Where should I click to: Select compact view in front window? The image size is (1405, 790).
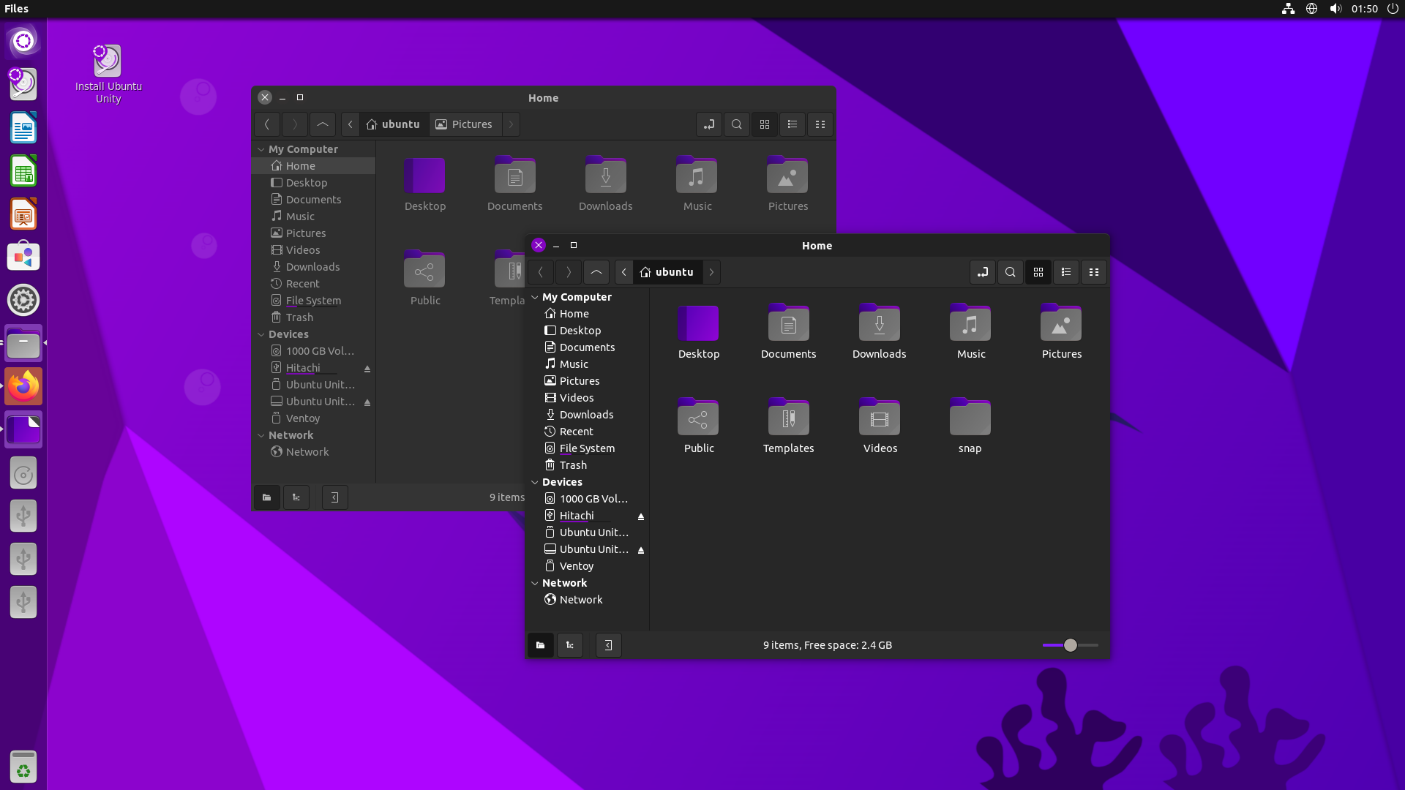(x=1093, y=272)
